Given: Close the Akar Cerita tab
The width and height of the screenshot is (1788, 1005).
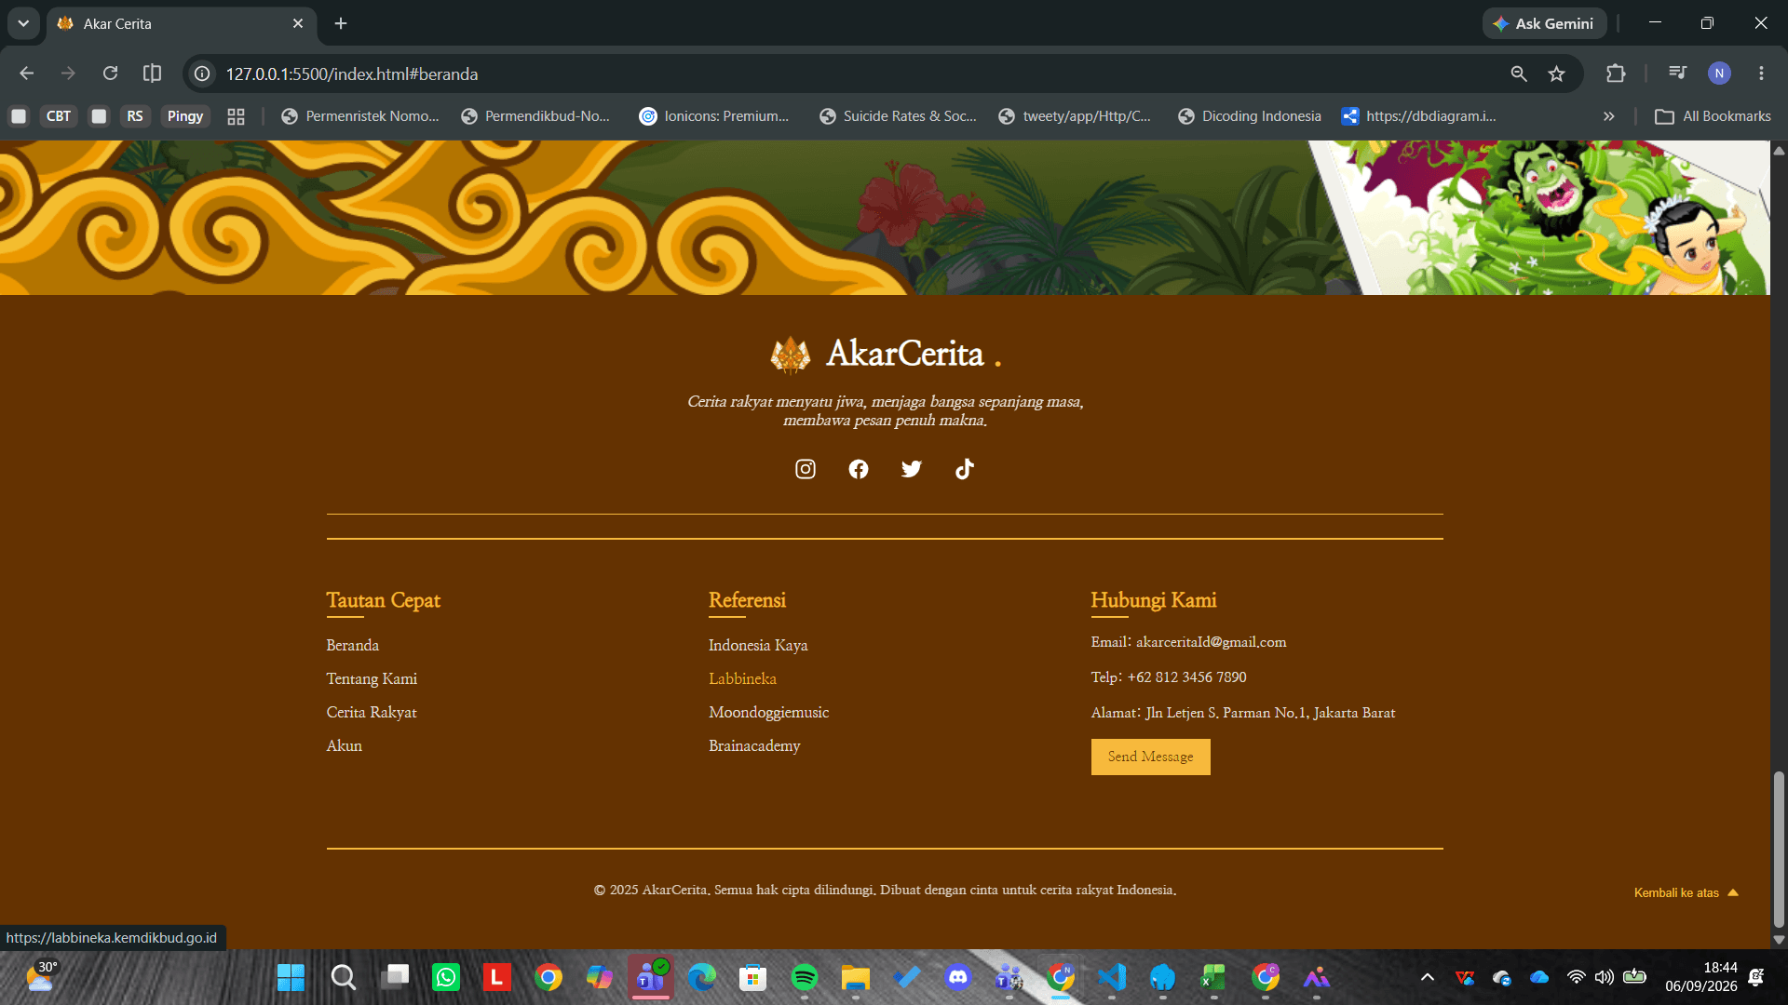Looking at the screenshot, I should tap(298, 23).
